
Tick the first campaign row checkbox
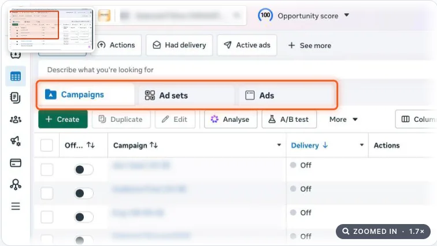click(x=47, y=169)
